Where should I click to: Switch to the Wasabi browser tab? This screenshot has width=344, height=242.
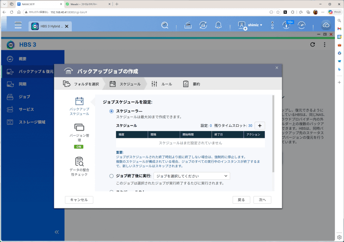click(x=88, y=4)
